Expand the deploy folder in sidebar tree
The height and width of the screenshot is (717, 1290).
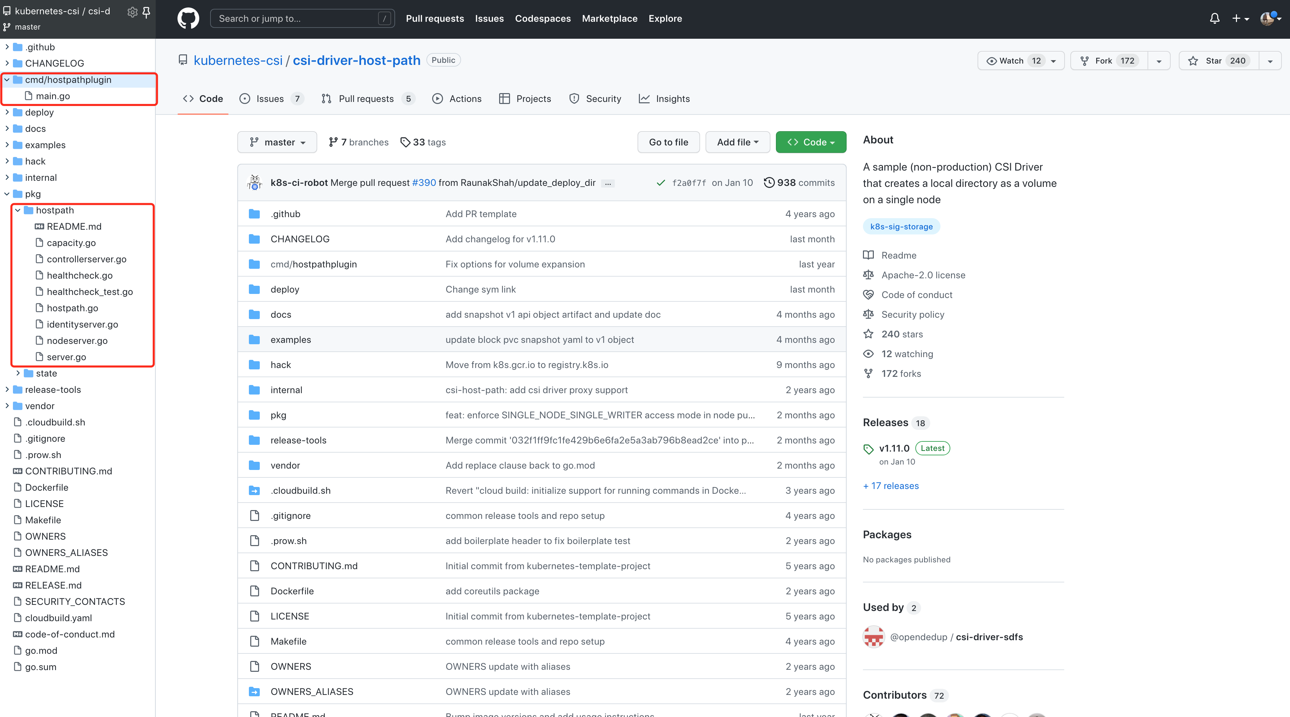[x=7, y=112]
